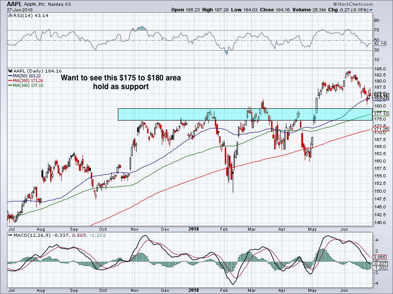The width and height of the screenshot is (393, 294).
Task: Click the AAPL ticker symbol in header
Action: [14, 4]
